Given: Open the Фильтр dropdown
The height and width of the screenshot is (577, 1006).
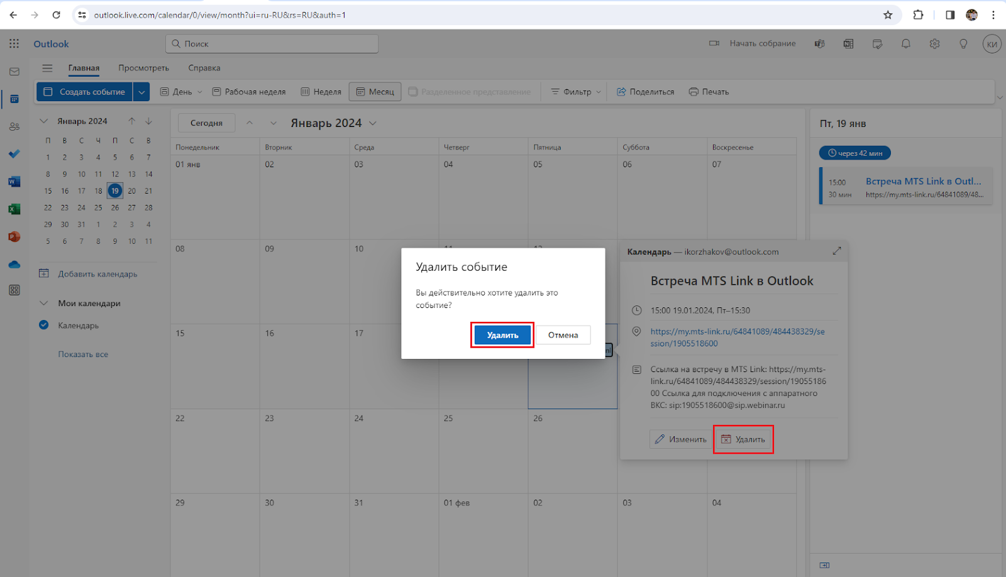Looking at the screenshot, I should [x=576, y=92].
